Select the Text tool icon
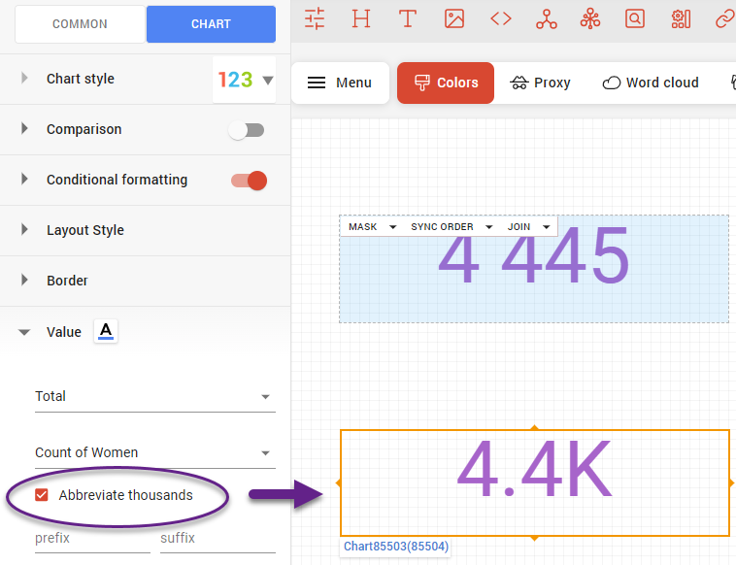This screenshot has width=736, height=565. tap(408, 18)
